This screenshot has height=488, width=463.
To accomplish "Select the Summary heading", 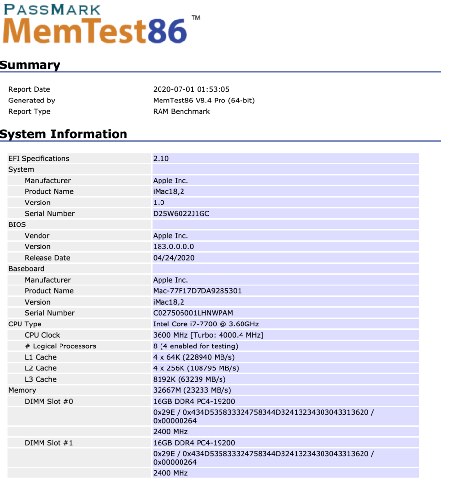I will 30,65.
